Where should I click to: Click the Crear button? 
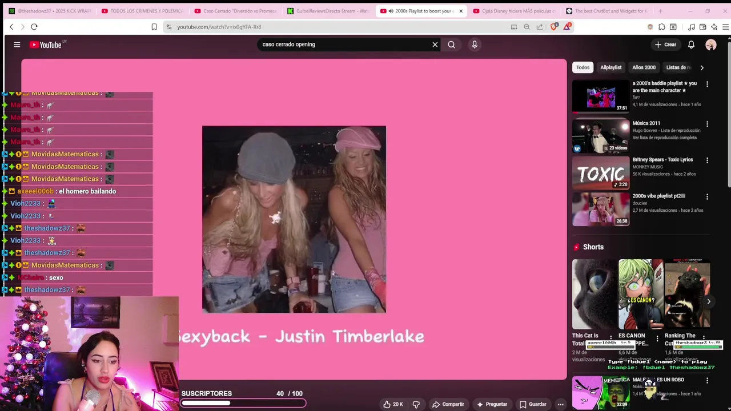(x=665, y=45)
